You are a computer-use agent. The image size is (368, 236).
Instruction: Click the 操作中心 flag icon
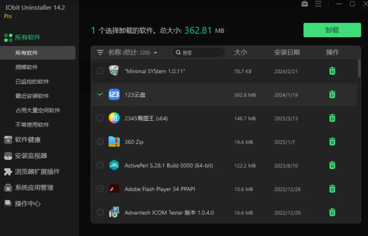coord(8,203)
